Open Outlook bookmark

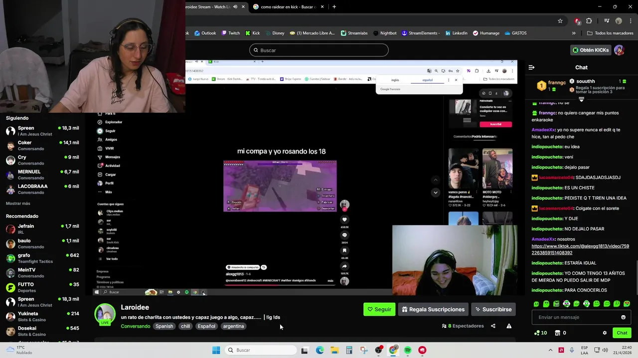(205, 33)
